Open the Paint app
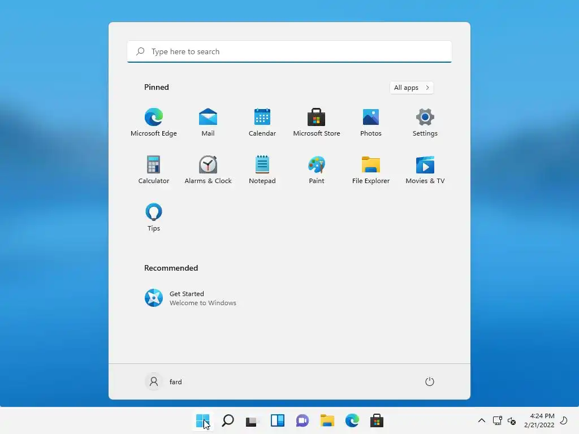Image resolution: width=579 pixels, height=434 pixels. (x=317, y=170)
